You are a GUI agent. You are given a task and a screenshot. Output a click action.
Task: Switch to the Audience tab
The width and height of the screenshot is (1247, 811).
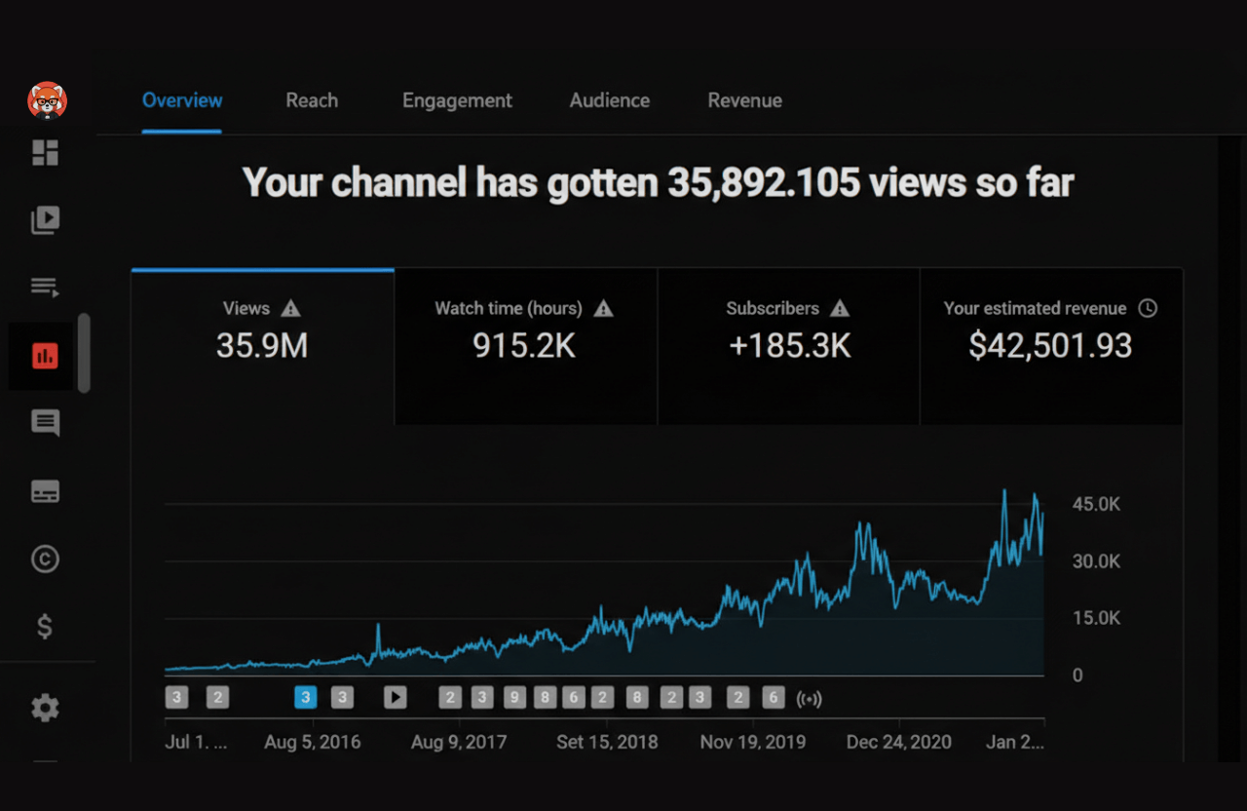pos(610,100)
